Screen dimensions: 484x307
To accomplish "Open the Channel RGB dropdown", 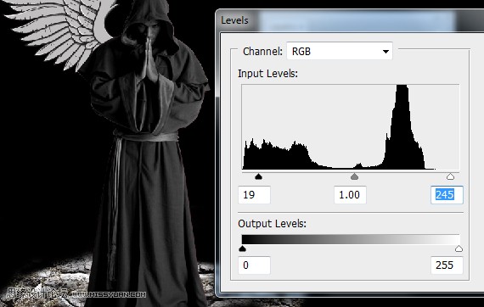I will pyautogui.click(x=340, y=51).
